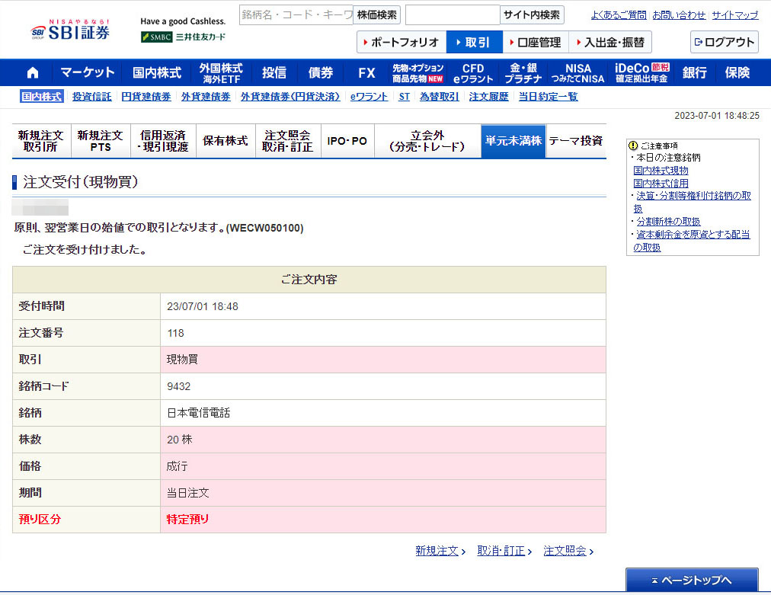Screen dimensions: 771x595
Task: Open the 投信 navigation item
Action: [x=274, y=73]
